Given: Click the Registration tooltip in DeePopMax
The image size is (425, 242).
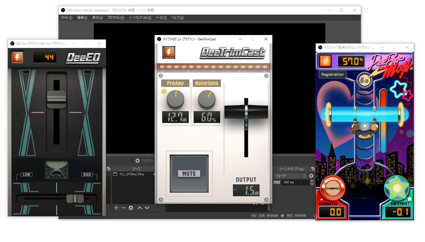Looking at the screenshot, I should [x=332, y=74].
